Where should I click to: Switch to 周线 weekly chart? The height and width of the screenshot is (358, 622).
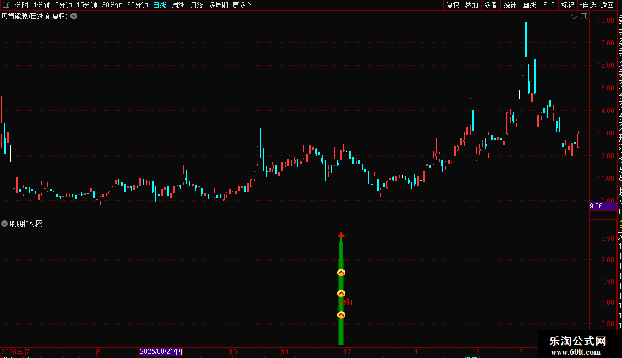[178, 5]
